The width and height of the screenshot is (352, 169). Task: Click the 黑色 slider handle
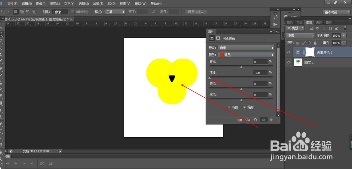point(241,100)
